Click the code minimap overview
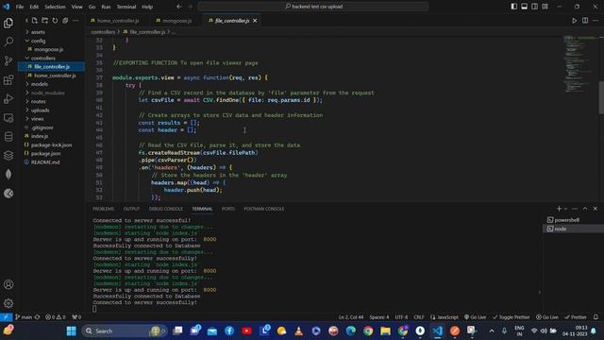Image resolution: width=604 pixels, height=340 pixels. tap(579, 63)
